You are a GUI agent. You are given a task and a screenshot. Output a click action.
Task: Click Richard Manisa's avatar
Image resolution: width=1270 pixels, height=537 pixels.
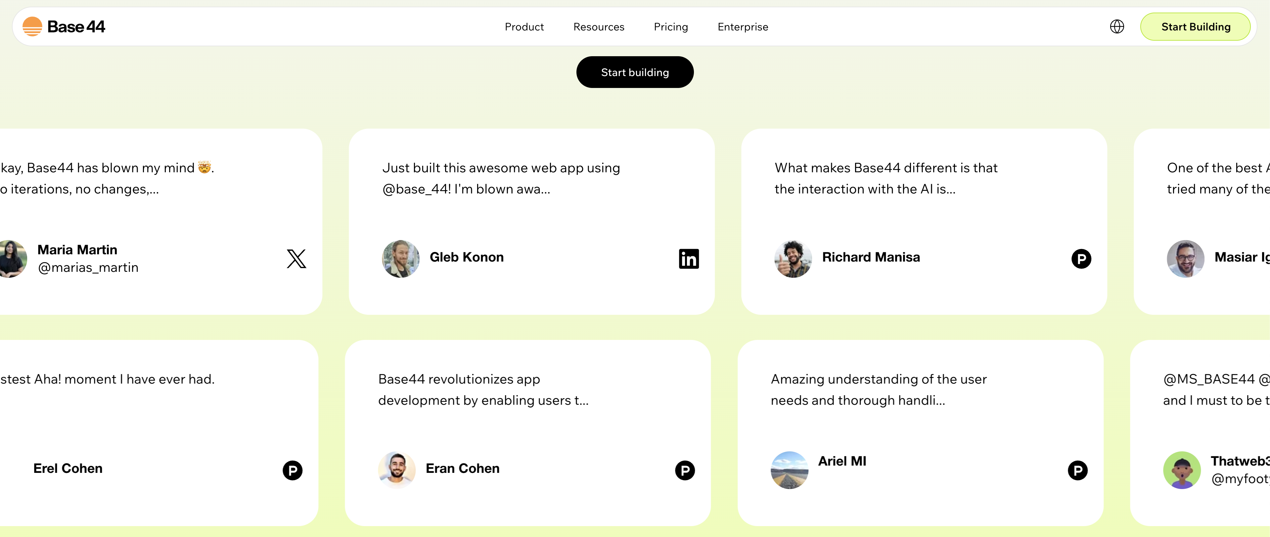coord(793,259)
